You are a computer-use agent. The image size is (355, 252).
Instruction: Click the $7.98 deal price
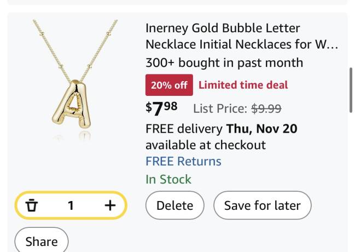pos(161,108)
